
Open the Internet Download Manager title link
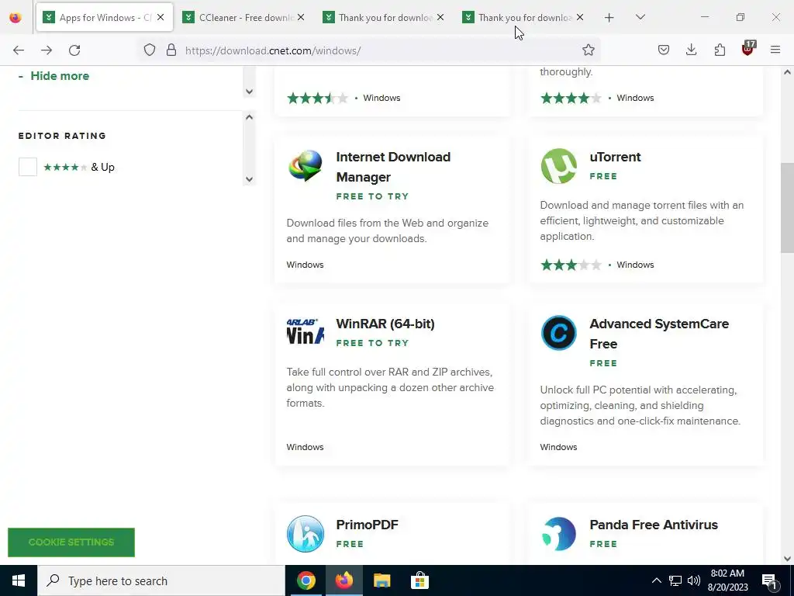tap(393, 167)
